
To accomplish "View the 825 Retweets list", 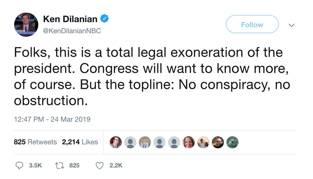I will click(x=35, y=142).
